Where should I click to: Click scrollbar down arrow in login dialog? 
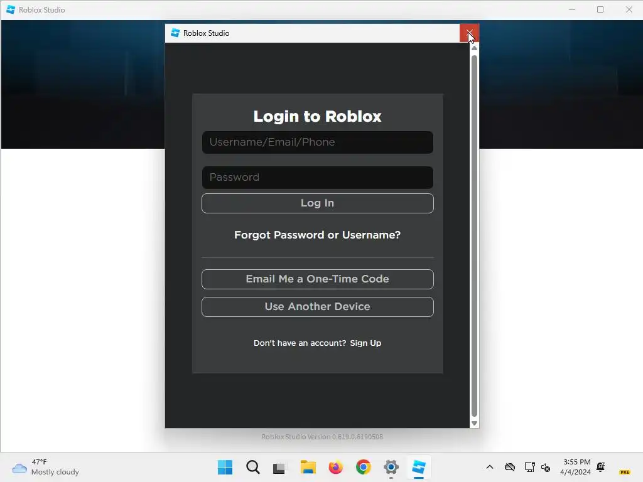[x=475, y=424]
